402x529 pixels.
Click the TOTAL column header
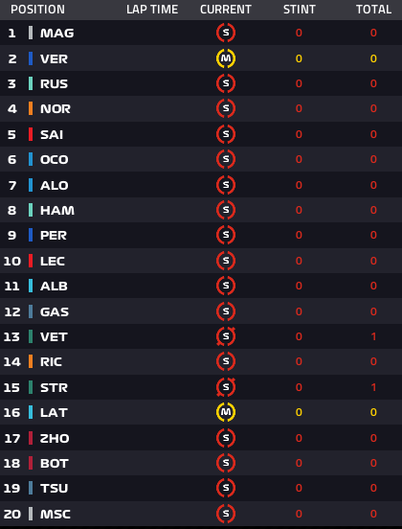pyautogui.click(x=373, y=10)
